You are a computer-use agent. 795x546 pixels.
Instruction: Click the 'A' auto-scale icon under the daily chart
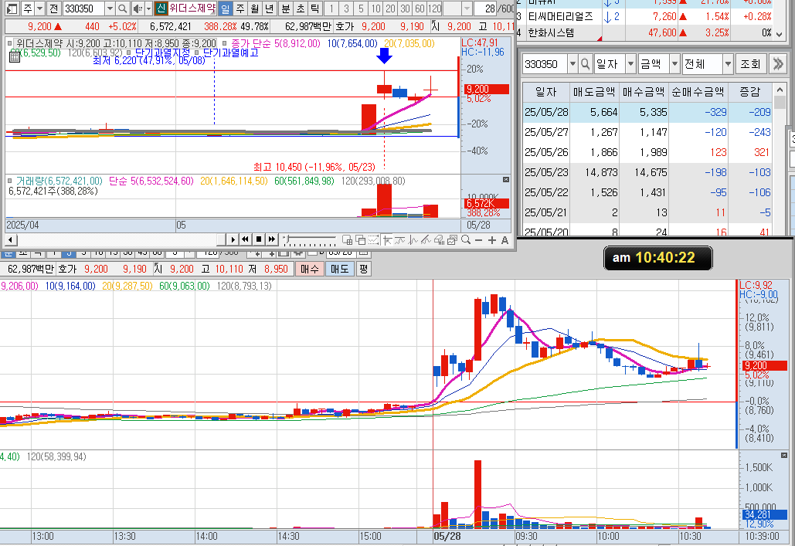tap(505, 240)
